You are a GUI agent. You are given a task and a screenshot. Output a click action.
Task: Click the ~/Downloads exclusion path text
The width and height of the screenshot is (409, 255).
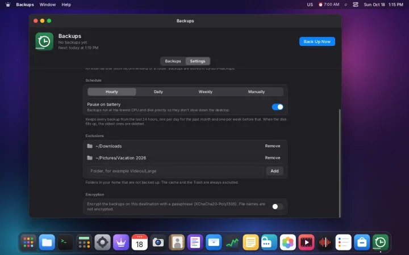(x=108, y=146)
